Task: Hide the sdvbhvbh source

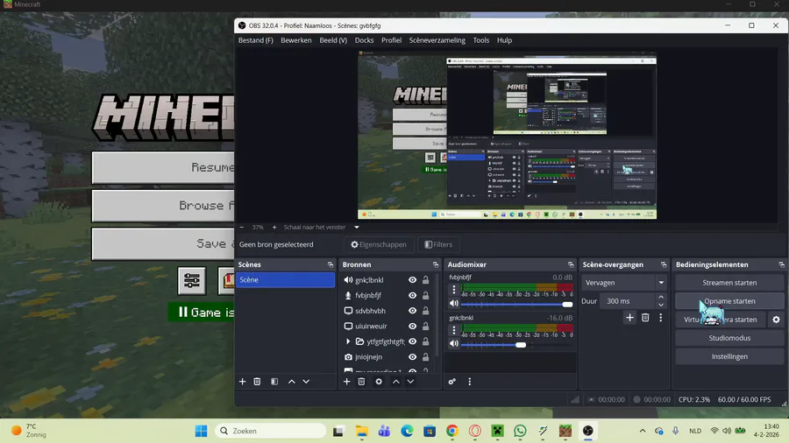Action: coord(412,311)
